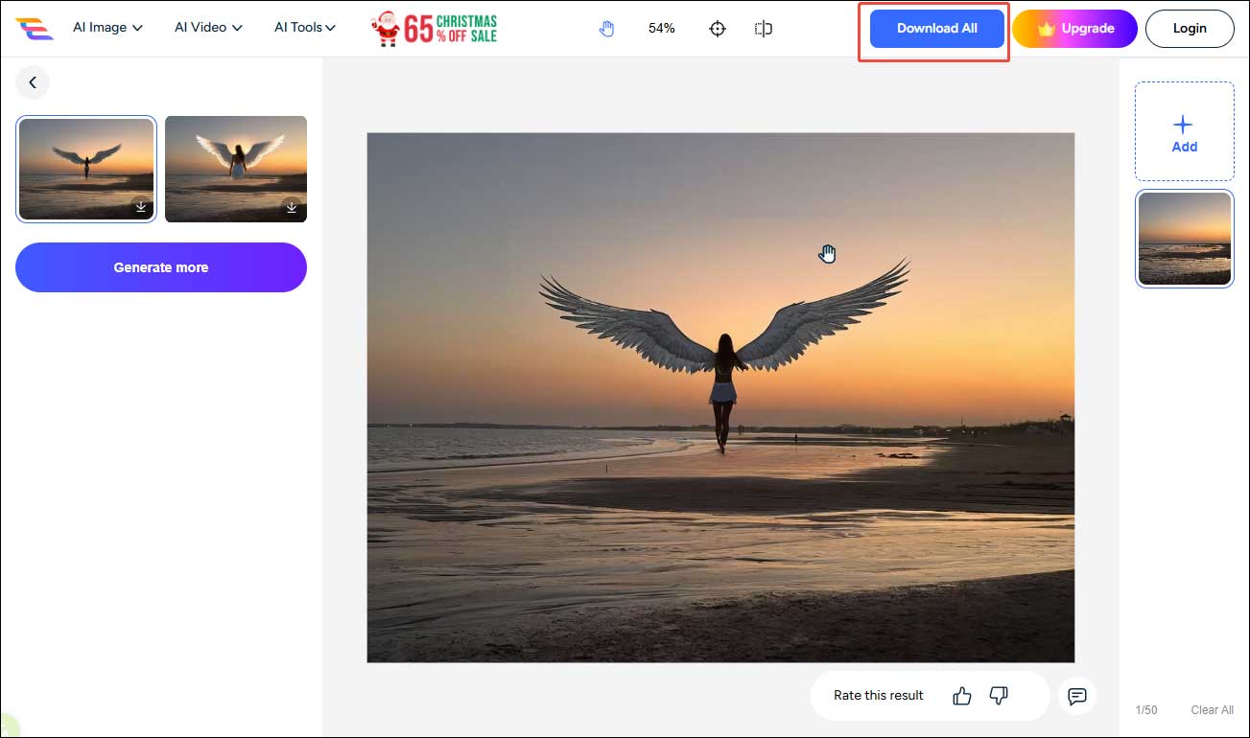This screenshot has height=738, width=1250.
Task: Click the 54% zoom level control
Action: [x=661, y=28]
